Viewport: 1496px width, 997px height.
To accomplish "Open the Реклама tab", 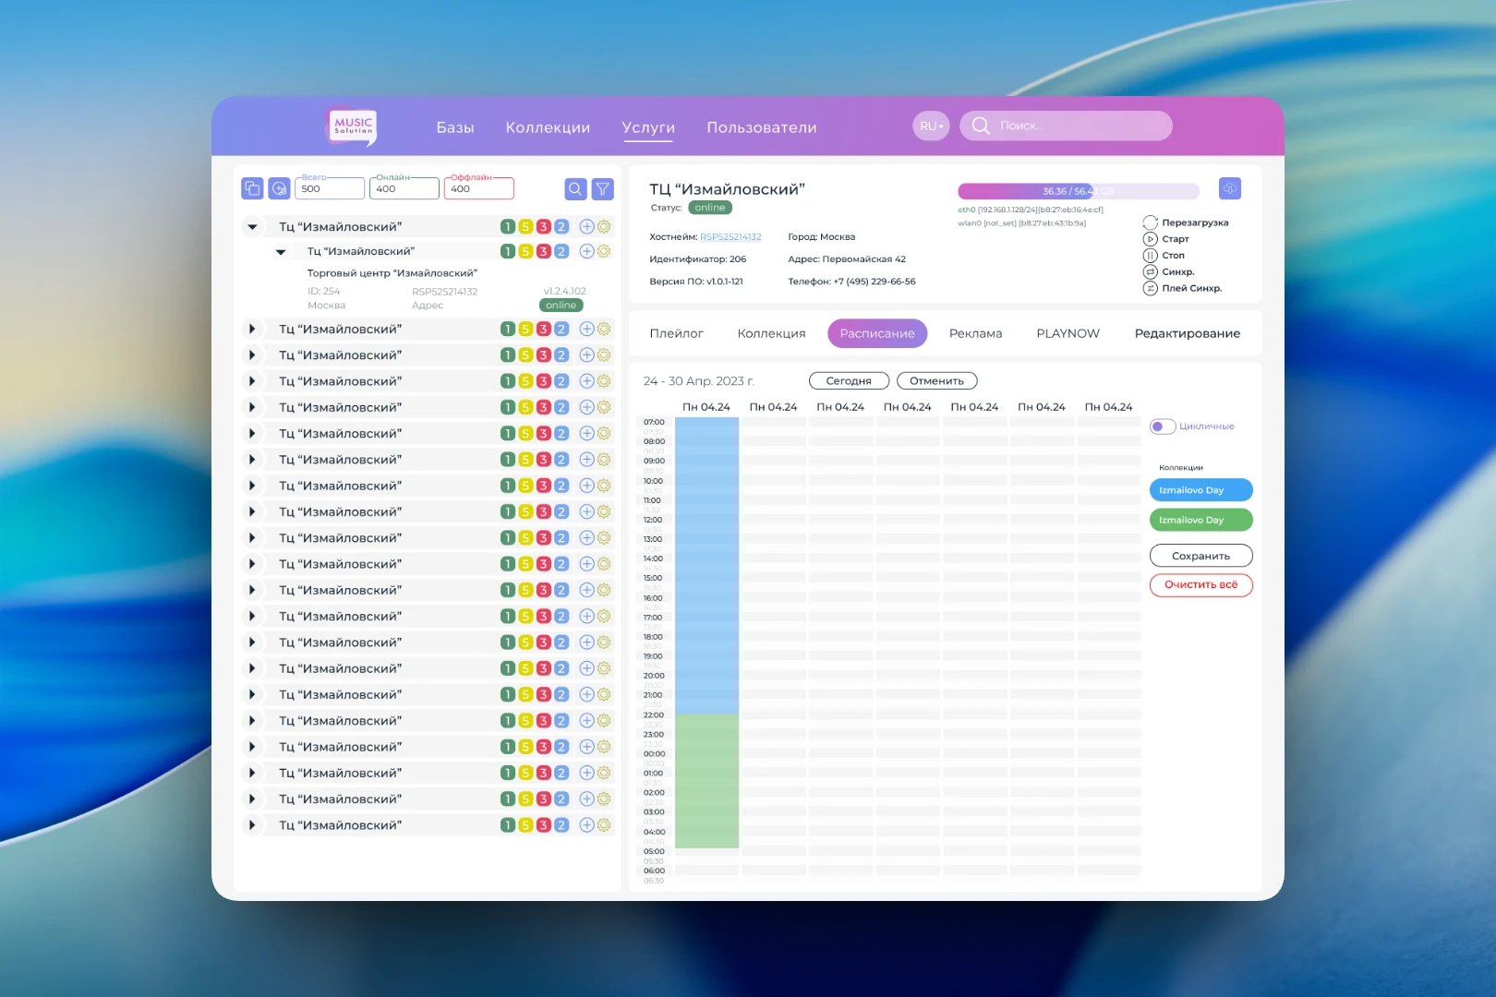I will (x=975, y=333).
